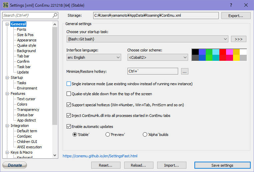Click the help question mark button
254x172 pixels.
(231, 5)
